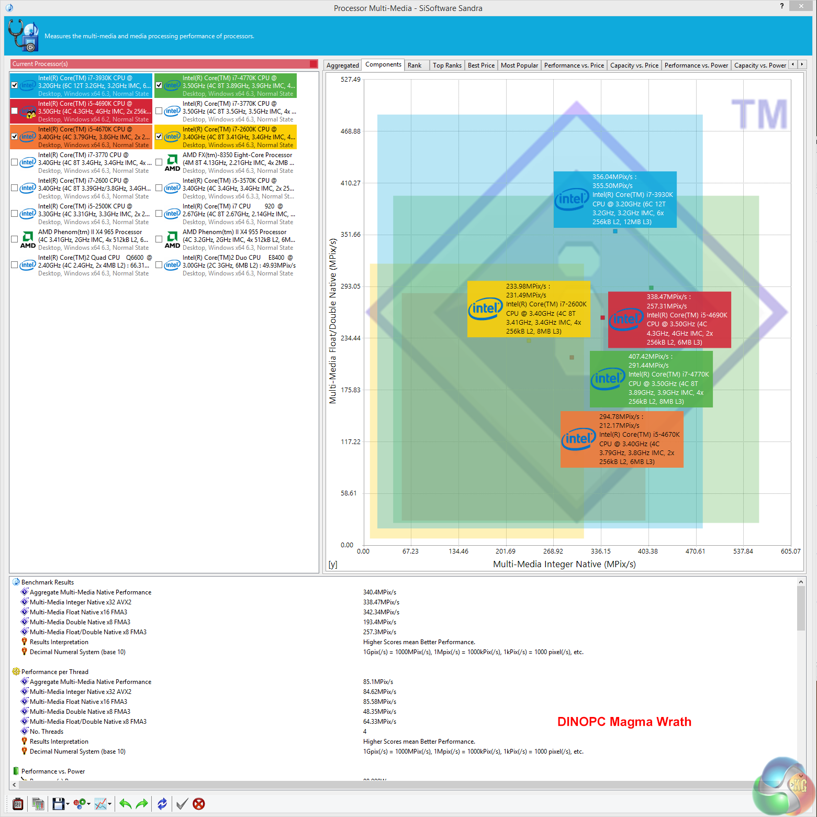Click the Intel logo beside i5-2500K
The image size is (817, 817).
28,214
